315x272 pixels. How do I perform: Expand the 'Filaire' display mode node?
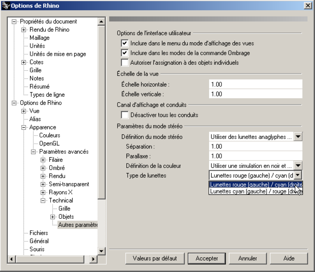tap(43, 160)
